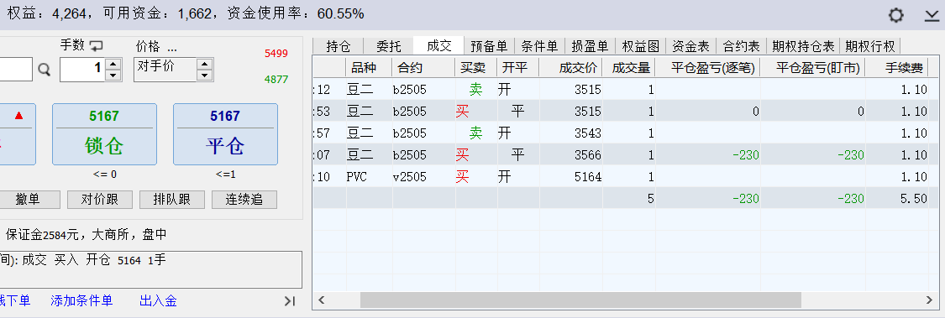945x318 pixels.
Task: Sort by the 买卖 column header
Action: (476, 67)
